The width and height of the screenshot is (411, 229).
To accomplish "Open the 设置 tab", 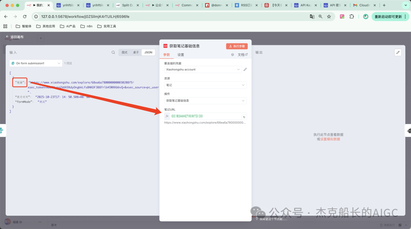I will click(x=181, y=55).
